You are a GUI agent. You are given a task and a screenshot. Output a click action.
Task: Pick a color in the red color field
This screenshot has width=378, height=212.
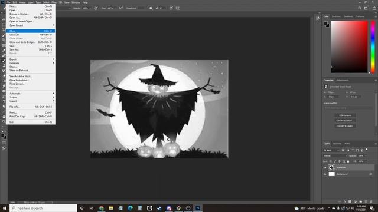coord(349,47)
